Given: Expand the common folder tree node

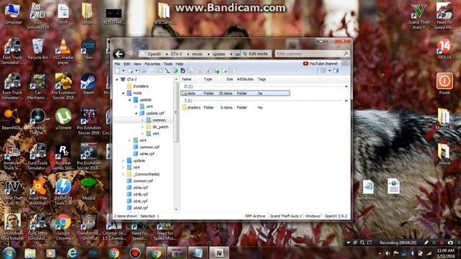Looking at the screenshot, I should (143, 120).
